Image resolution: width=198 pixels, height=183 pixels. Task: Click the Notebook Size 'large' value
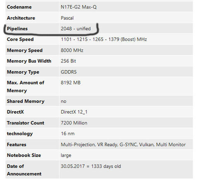[66, 155]
